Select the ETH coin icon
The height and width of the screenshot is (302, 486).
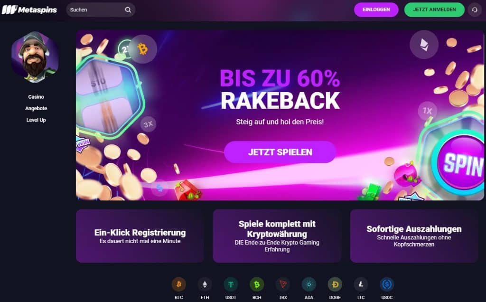[205, 284]
